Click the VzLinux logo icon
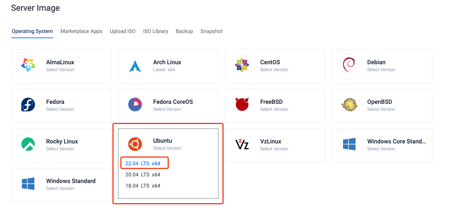Screen dimensions: 451x216 click(x=242, y=145)
